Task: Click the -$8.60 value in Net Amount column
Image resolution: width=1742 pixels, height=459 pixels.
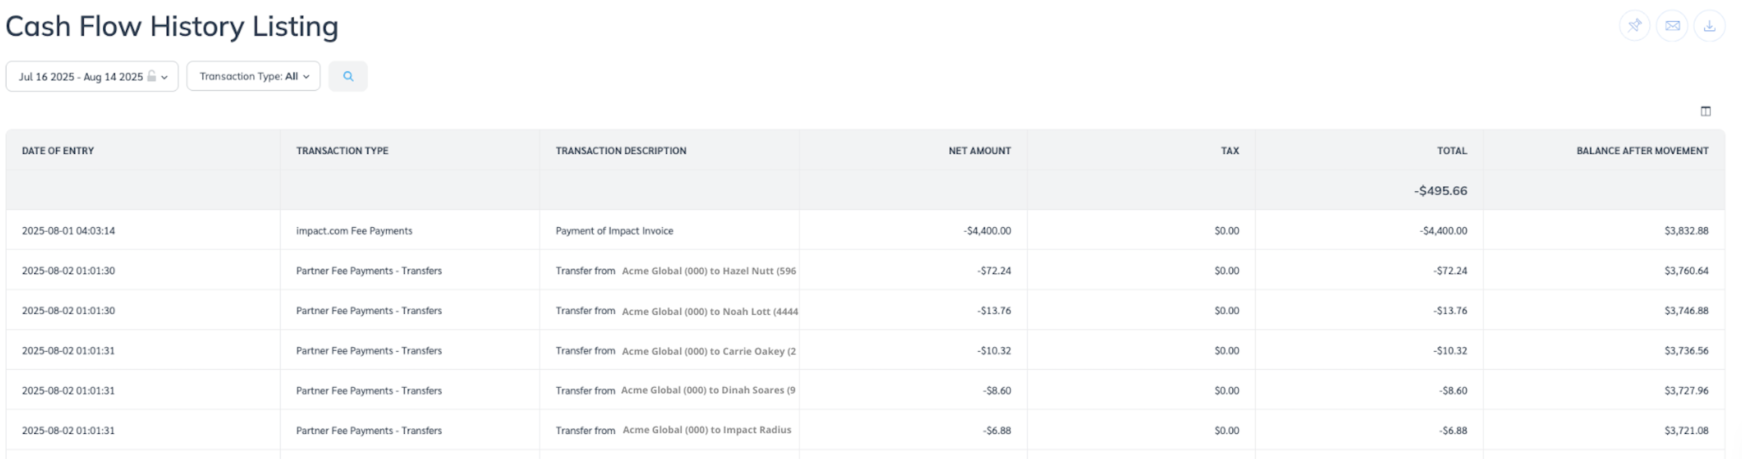Action: (997, 390)
